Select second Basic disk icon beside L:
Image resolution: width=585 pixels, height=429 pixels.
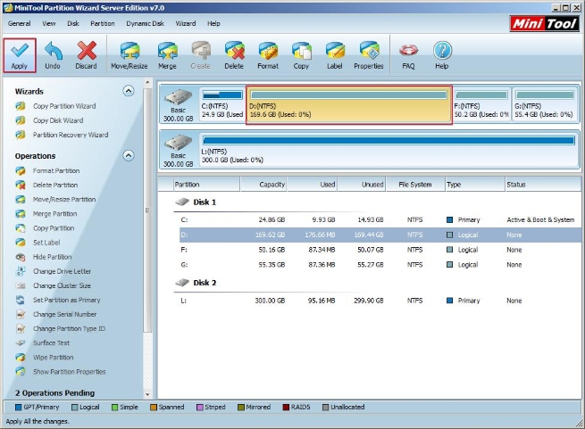[179, 151]
